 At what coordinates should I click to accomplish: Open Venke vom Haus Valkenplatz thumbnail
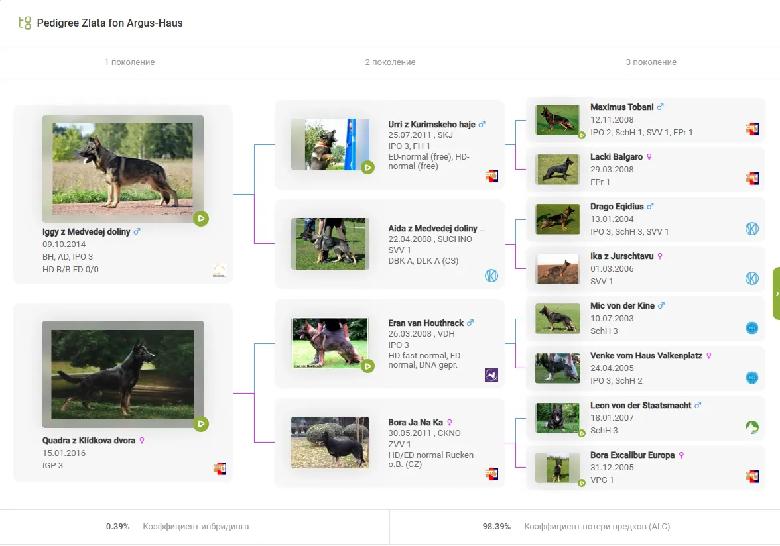(x=557, y=368)
